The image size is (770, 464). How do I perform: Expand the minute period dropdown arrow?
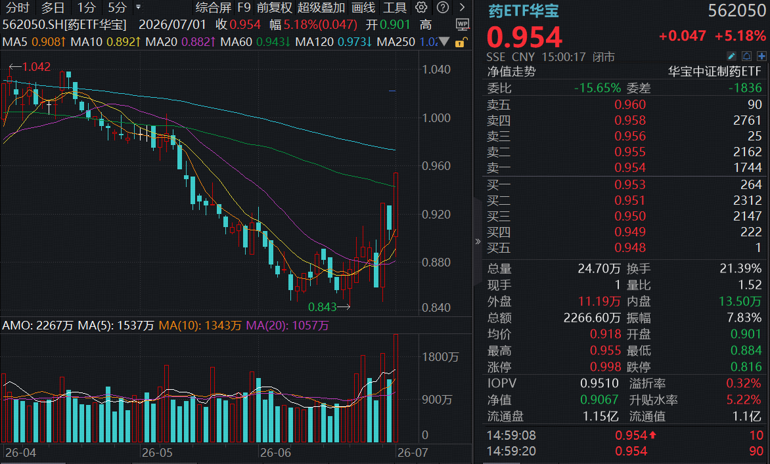tap(139, 7)
